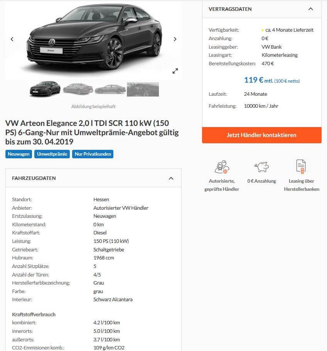Viewport: 327px width, 351px height.
Task: Click the 119 € monthly price
Action: click(253, 80)
